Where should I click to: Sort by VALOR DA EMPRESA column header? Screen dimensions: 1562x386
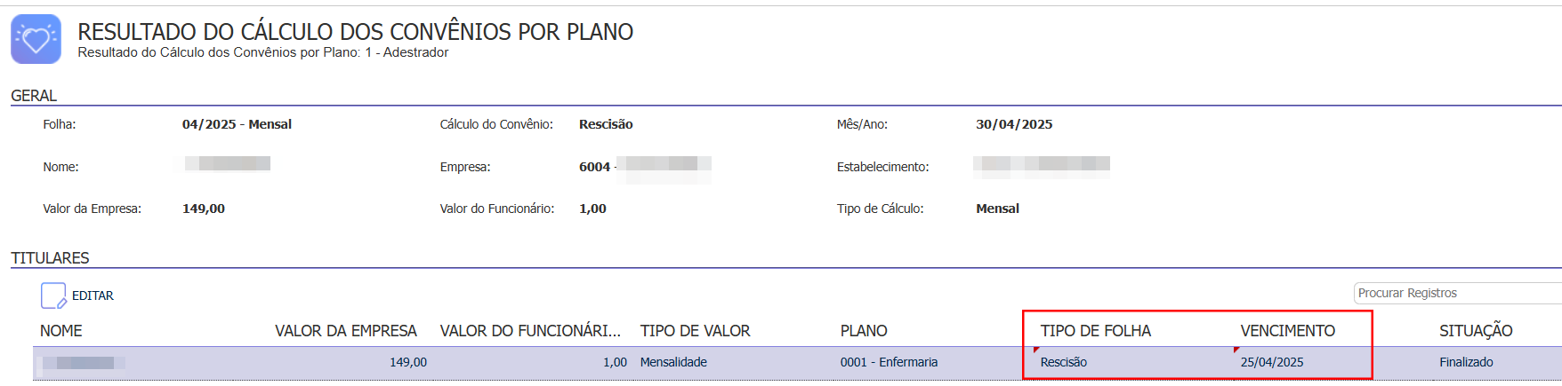click(346, 331)
